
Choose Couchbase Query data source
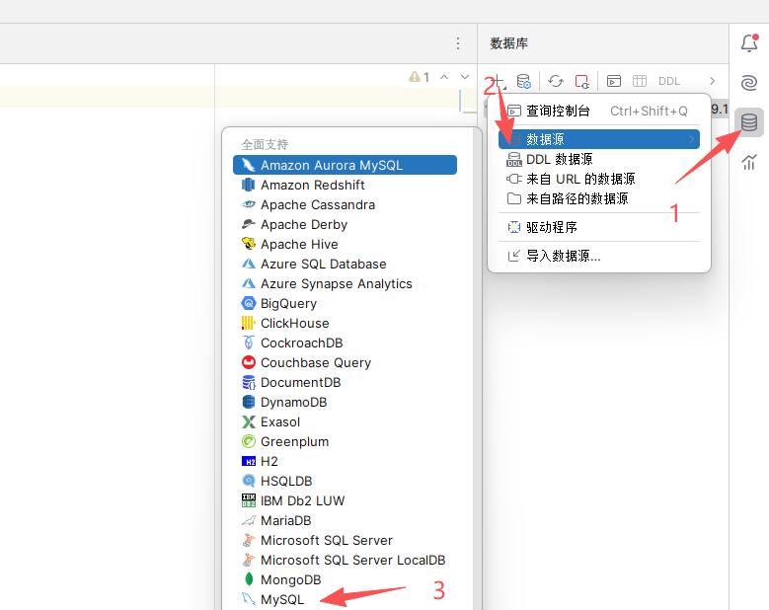(x=345, y=362)
